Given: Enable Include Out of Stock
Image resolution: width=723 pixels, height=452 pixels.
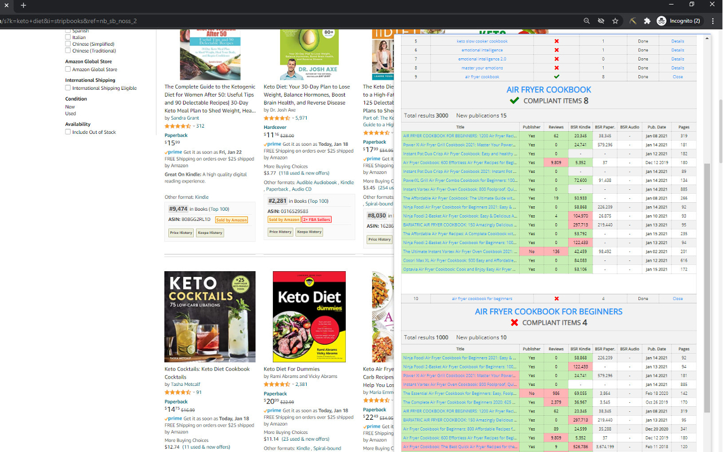Looking at the screenshot, I should click(68, 132).
